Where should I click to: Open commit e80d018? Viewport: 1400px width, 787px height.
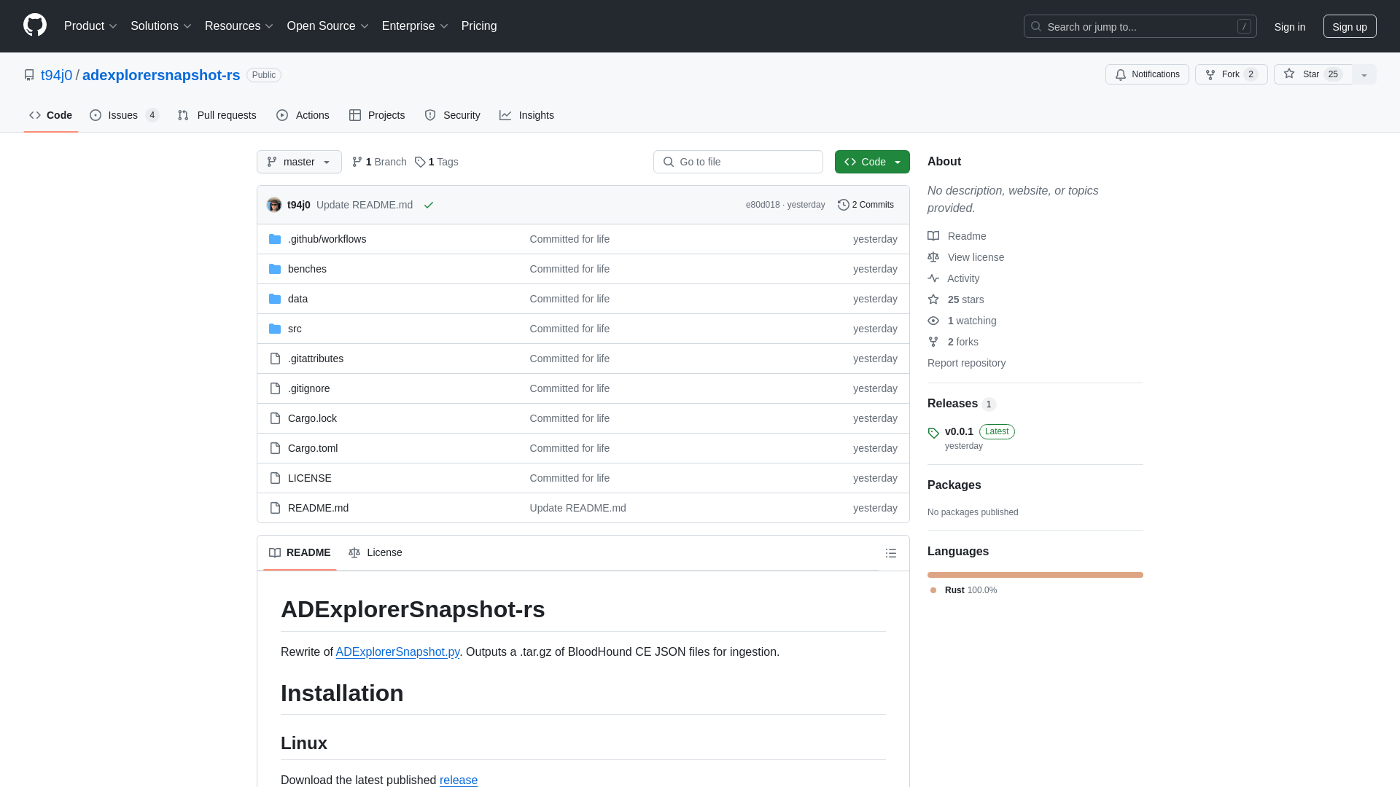coord(762,205)
